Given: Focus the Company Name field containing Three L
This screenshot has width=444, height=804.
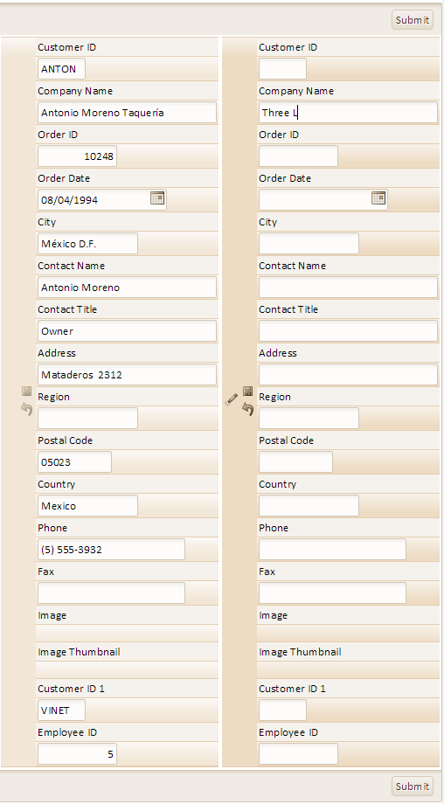Looking at the screenshot, I should click(x=348, y=113).
